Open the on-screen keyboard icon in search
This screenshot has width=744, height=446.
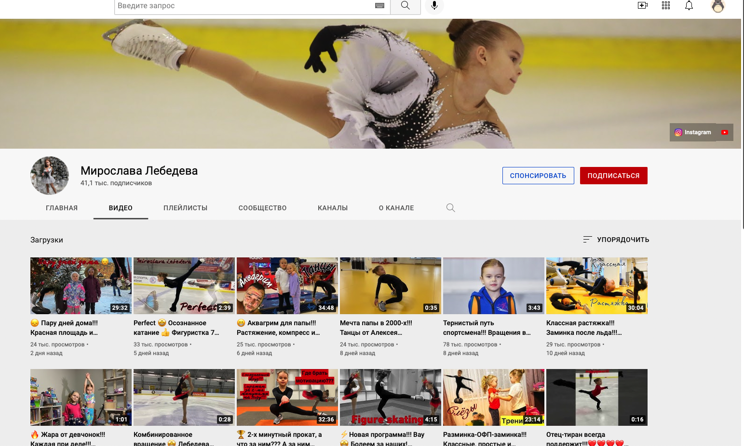[379, 6]
